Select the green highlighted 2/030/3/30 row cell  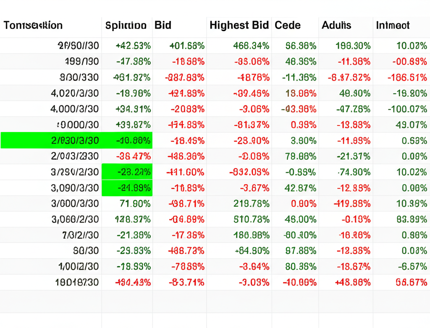click(x=76, y=141)
